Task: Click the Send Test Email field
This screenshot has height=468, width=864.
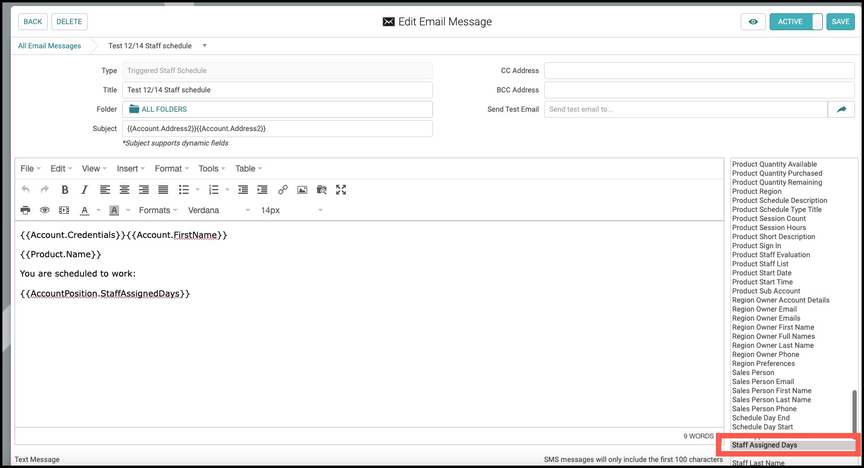Action: pyautogui.click(x=686, y=109)
